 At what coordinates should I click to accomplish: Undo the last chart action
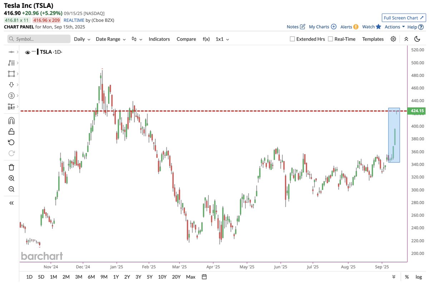coord(11,142)
